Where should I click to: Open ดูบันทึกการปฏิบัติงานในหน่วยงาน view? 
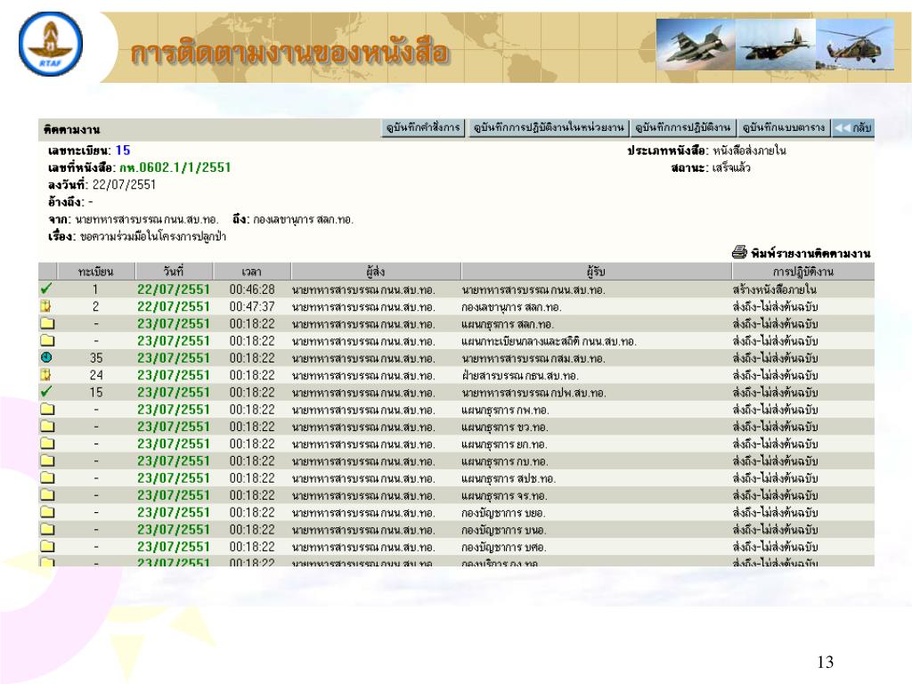coord(548,127)
